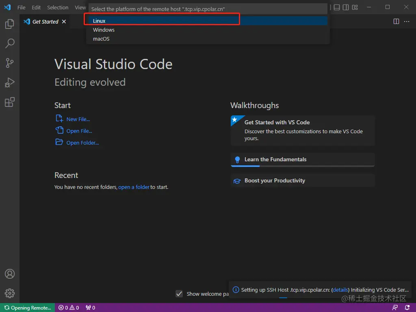Open the Accounts icon in activity bar
Screen dimensions: 416x312
[x=10, y=274]
